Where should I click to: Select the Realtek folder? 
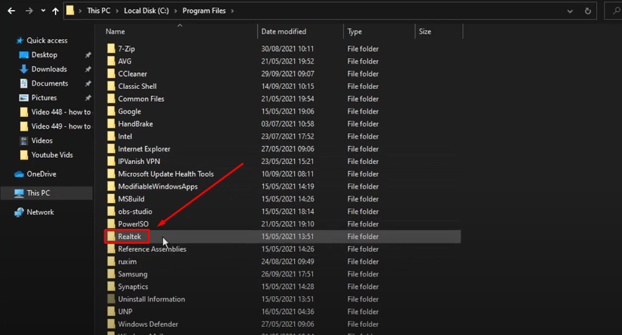coord(130,237)
